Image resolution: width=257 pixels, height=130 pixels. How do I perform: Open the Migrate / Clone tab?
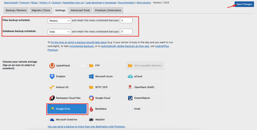[41, 10]
